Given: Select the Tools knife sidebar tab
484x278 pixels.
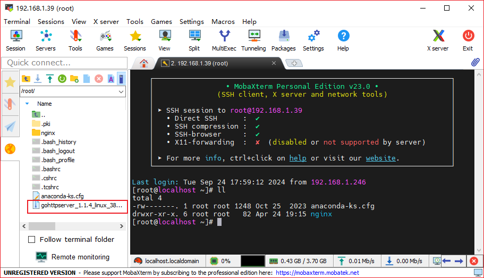Looking at the screenshot, I should [10, 104].
